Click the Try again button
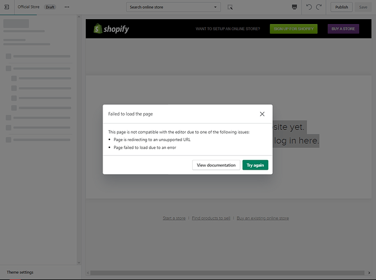 [255, 165]
